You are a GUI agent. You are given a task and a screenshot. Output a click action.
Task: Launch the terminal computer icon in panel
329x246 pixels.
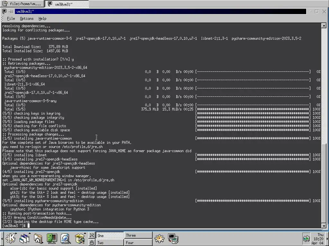point(173,238)
